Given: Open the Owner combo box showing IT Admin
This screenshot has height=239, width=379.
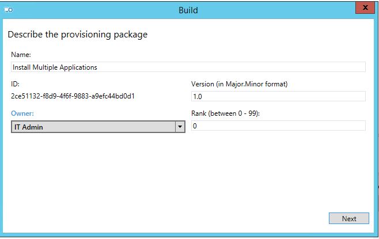Looking at the screenshot, I should [98, 127].
